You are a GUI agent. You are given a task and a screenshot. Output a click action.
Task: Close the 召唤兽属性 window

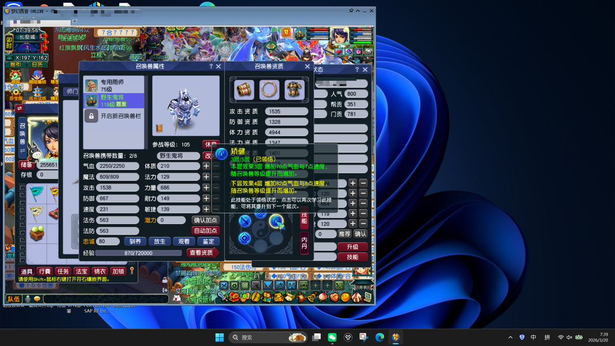point(218,66)
